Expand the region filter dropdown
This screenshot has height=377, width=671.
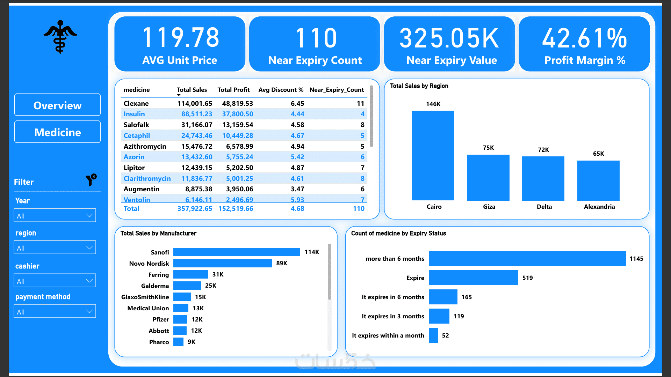coord(55,247)
